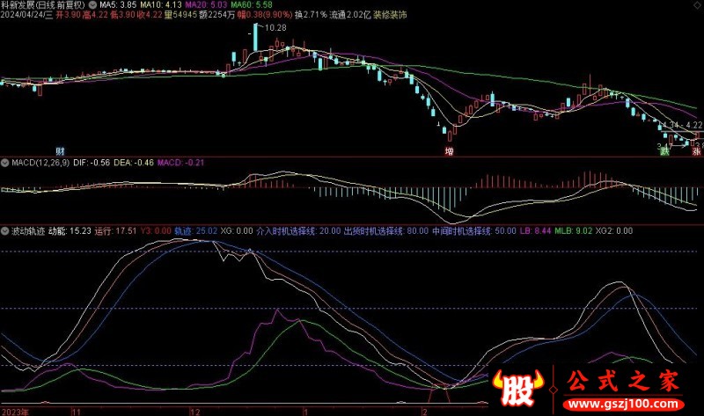This screenshot has height=416, width=704.
Task: Select the 科新发展(日线 前复权) chart title
Action: 43,5
